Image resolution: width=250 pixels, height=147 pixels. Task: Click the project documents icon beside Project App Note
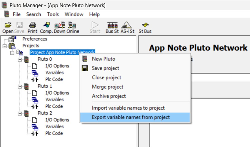20,52
